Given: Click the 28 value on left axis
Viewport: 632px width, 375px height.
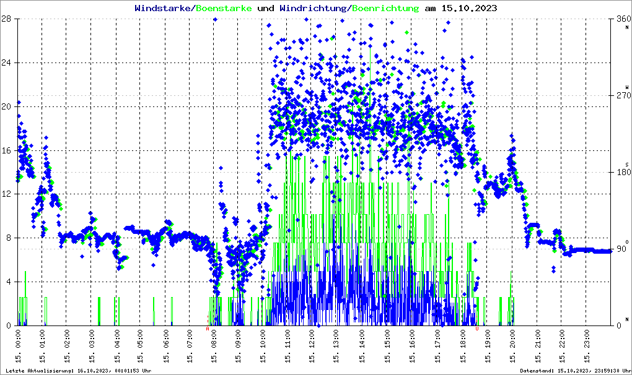Looking at the screenshot, I should click(7, 19).
